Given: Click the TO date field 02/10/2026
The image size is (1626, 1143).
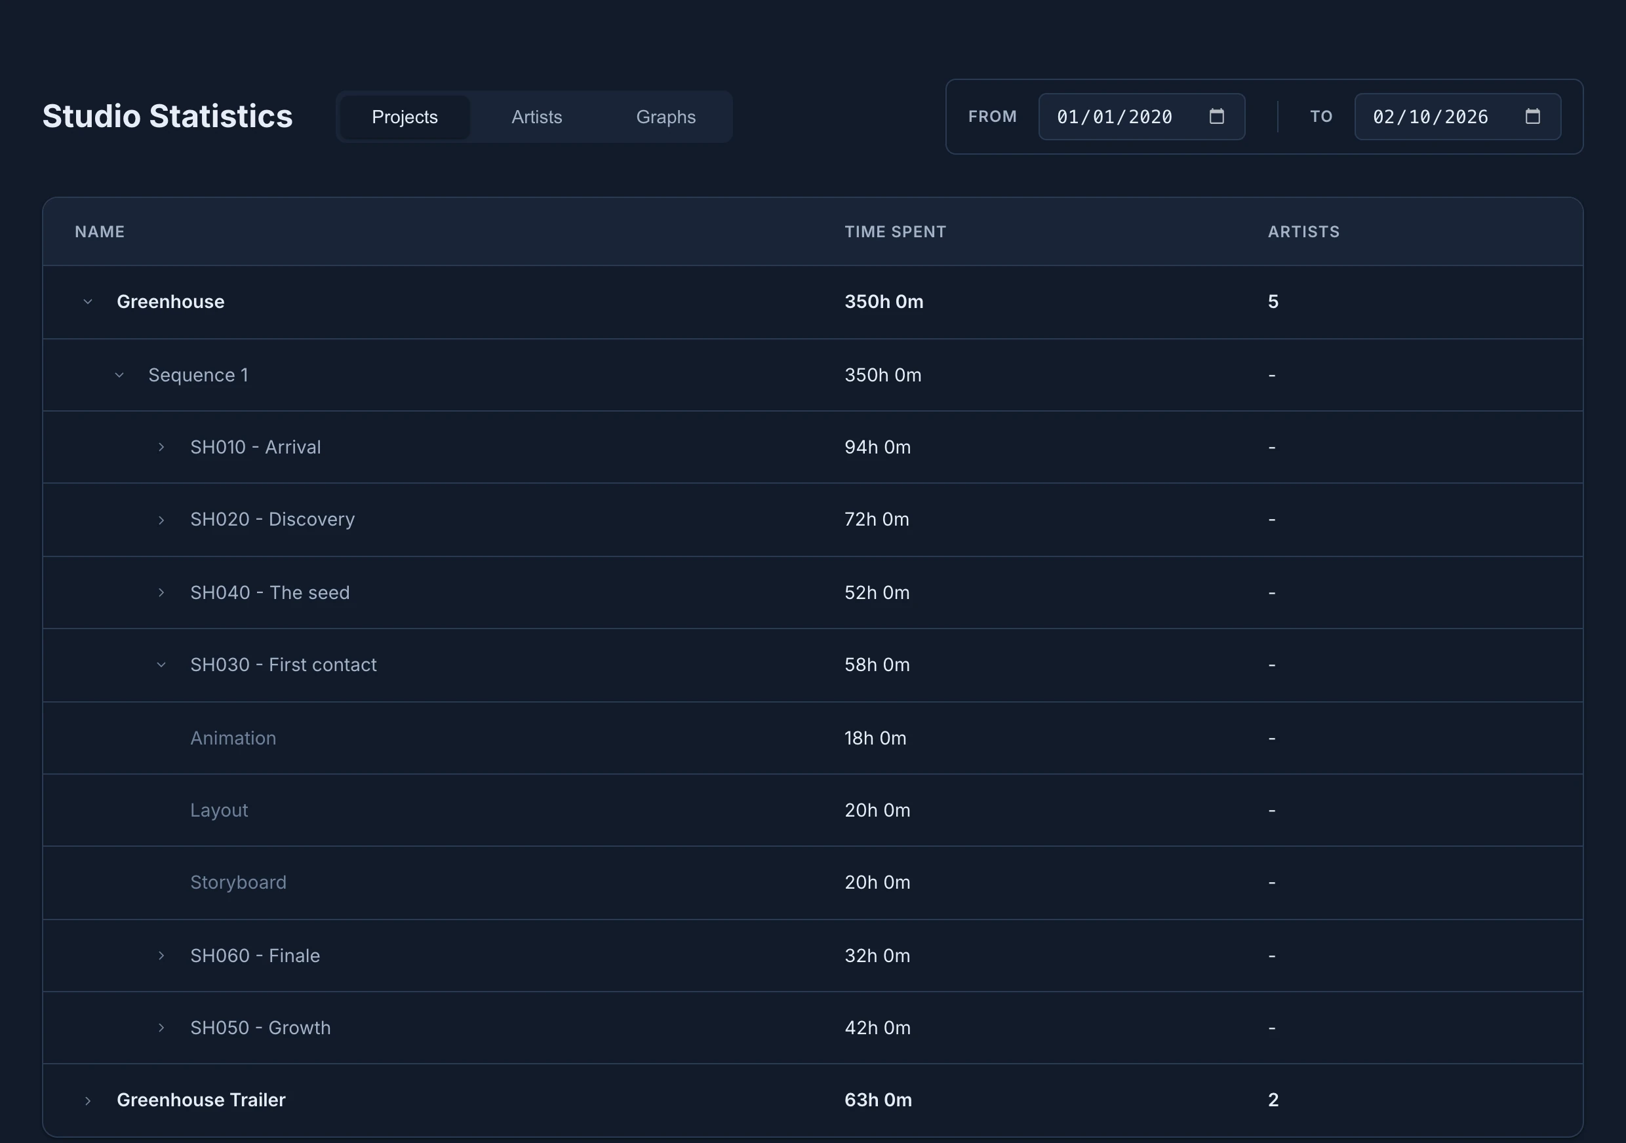Looking at the screenshot, I should click(x=1457, y=116).
